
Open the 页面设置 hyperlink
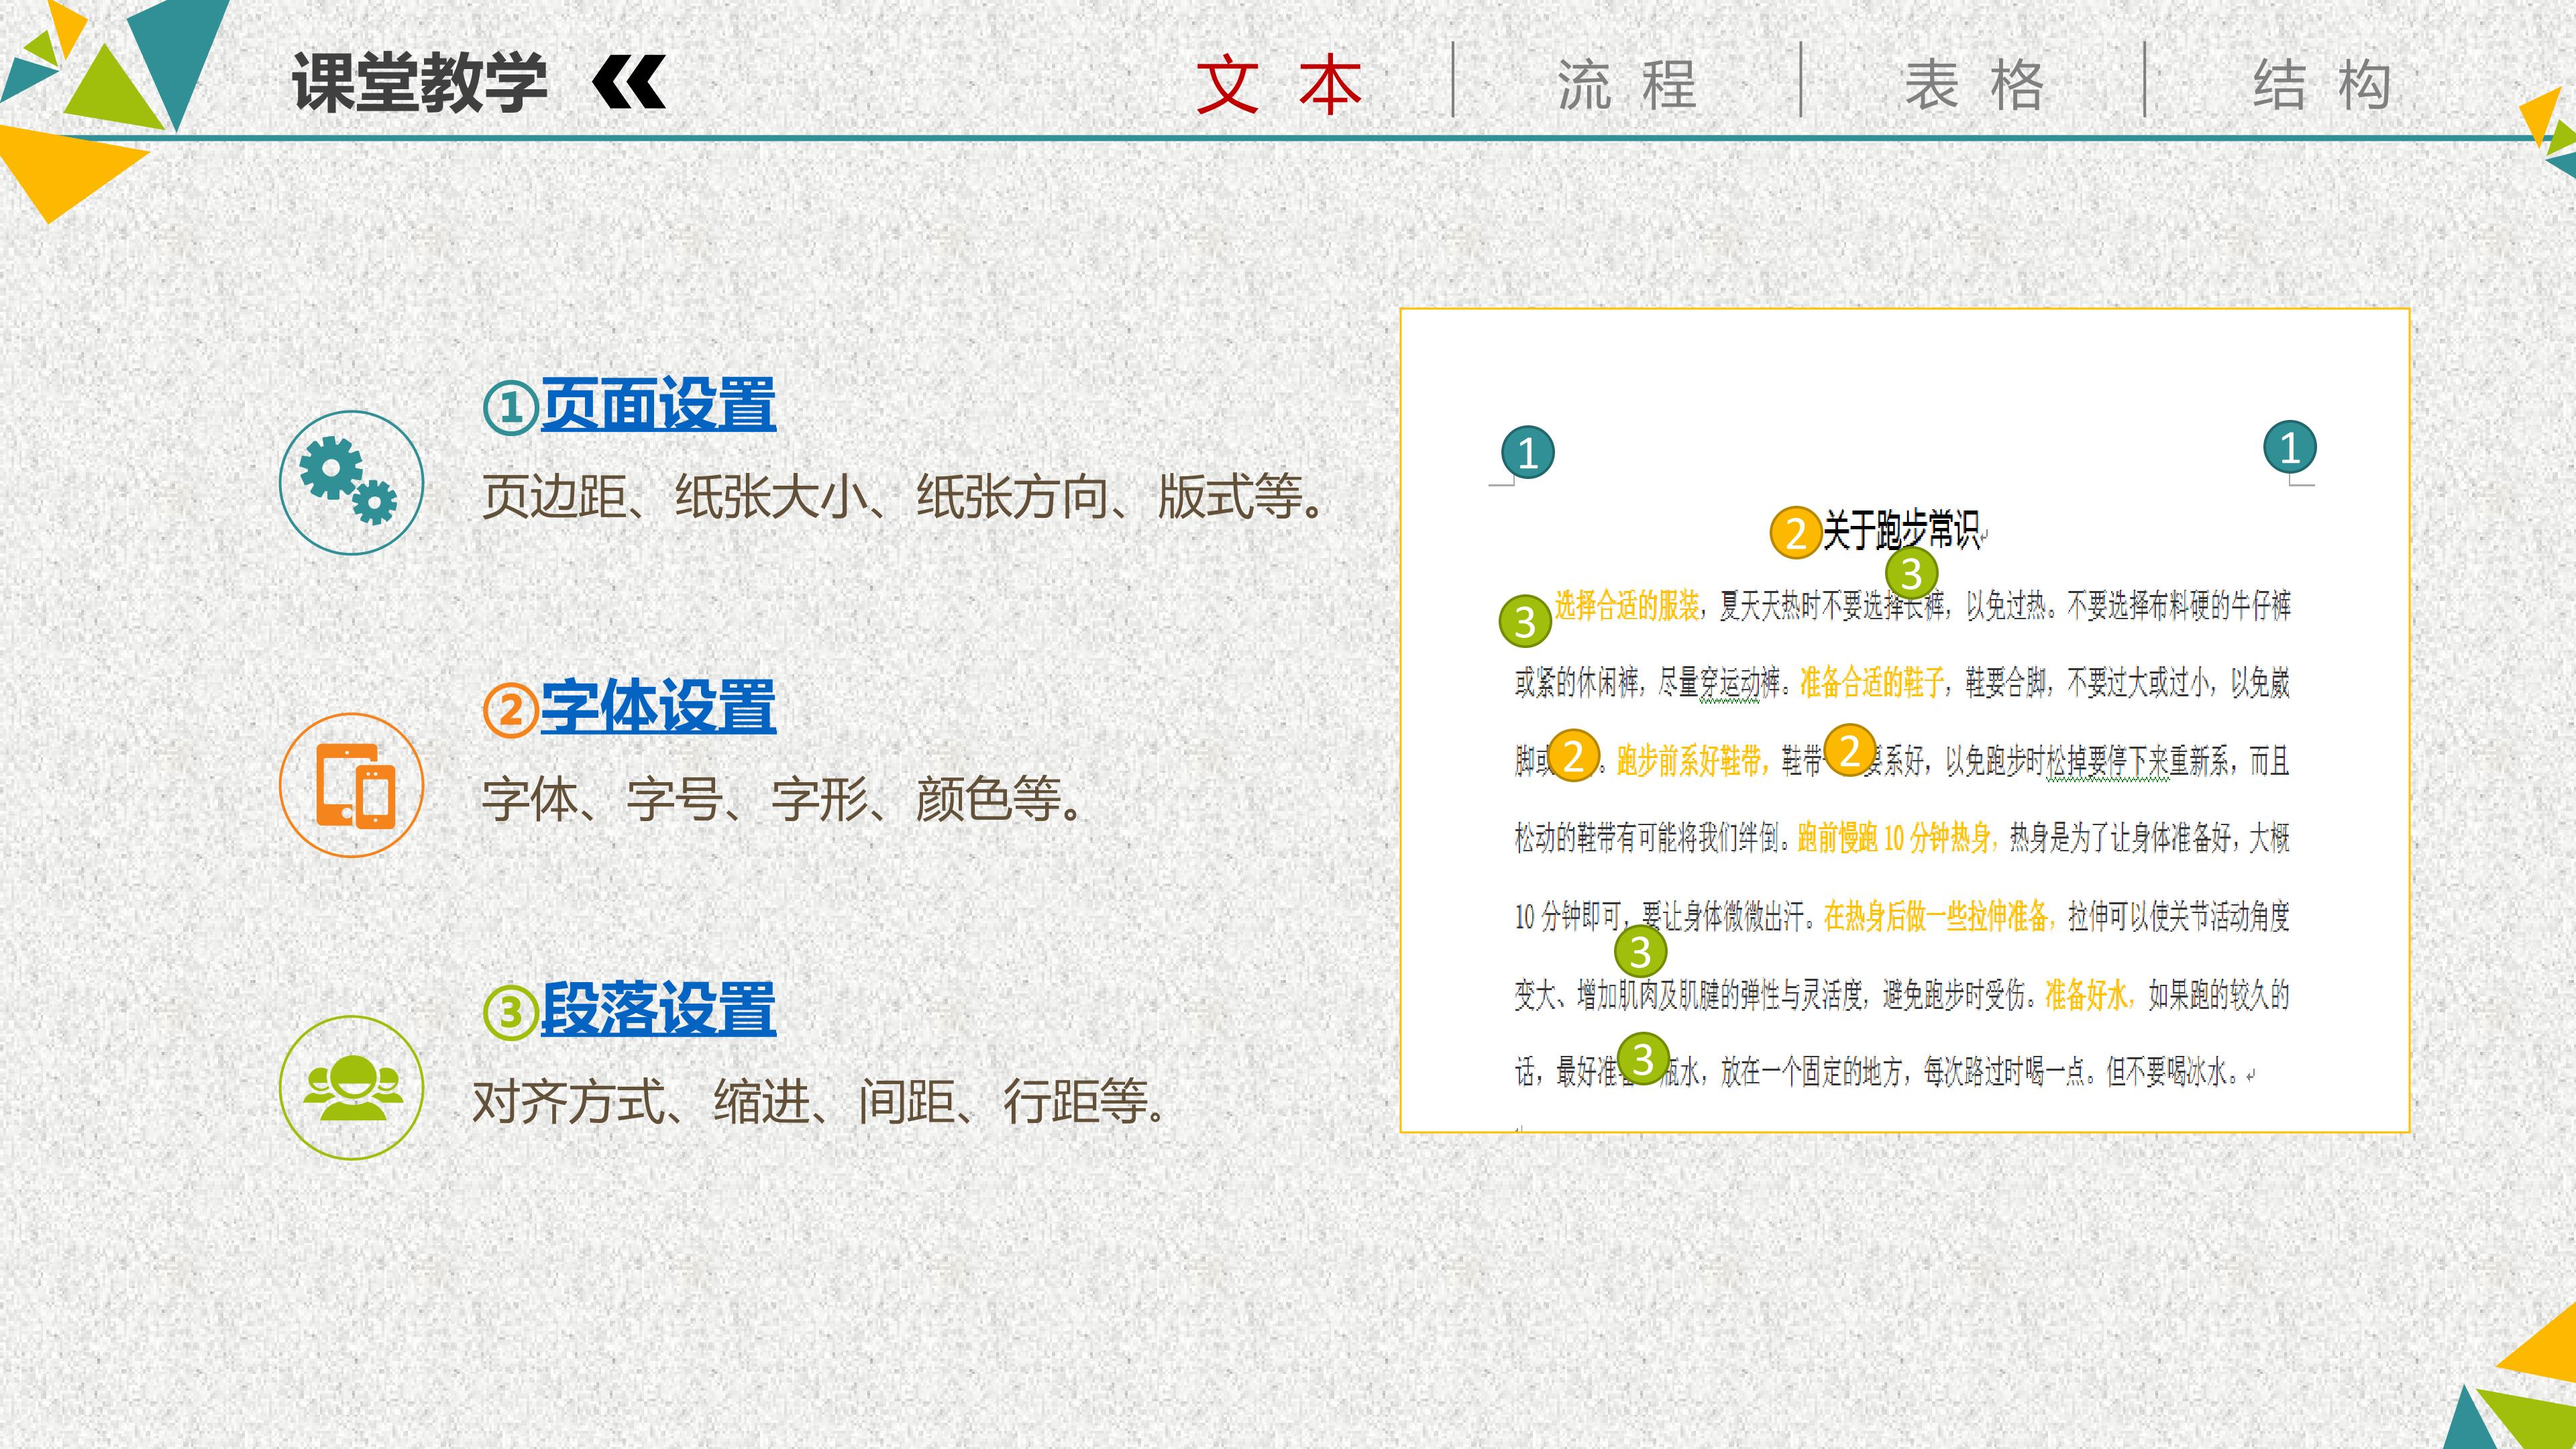pyautogui.click(x=658, y=404)
